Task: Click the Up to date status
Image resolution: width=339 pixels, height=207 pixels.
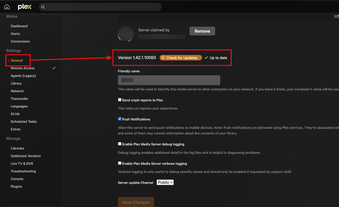Action: point(216,58)
